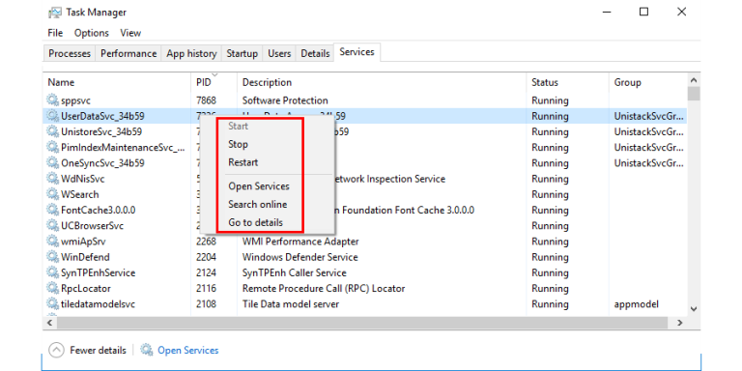Click the Task Manager title bar icon

coord(55,13)
